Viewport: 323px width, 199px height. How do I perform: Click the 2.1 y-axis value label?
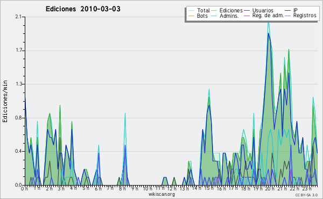tap(18, 17)
